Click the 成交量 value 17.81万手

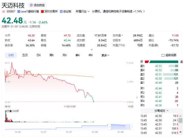tap(100, 35)
